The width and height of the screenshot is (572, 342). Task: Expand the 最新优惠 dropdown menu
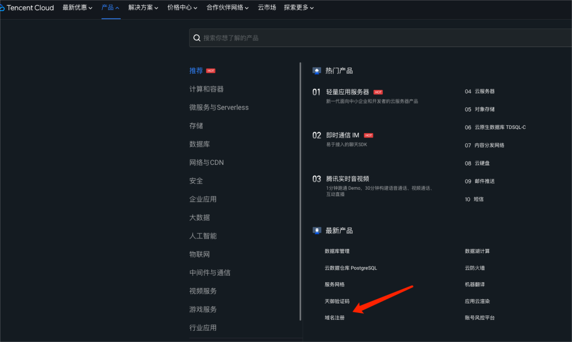77,7
